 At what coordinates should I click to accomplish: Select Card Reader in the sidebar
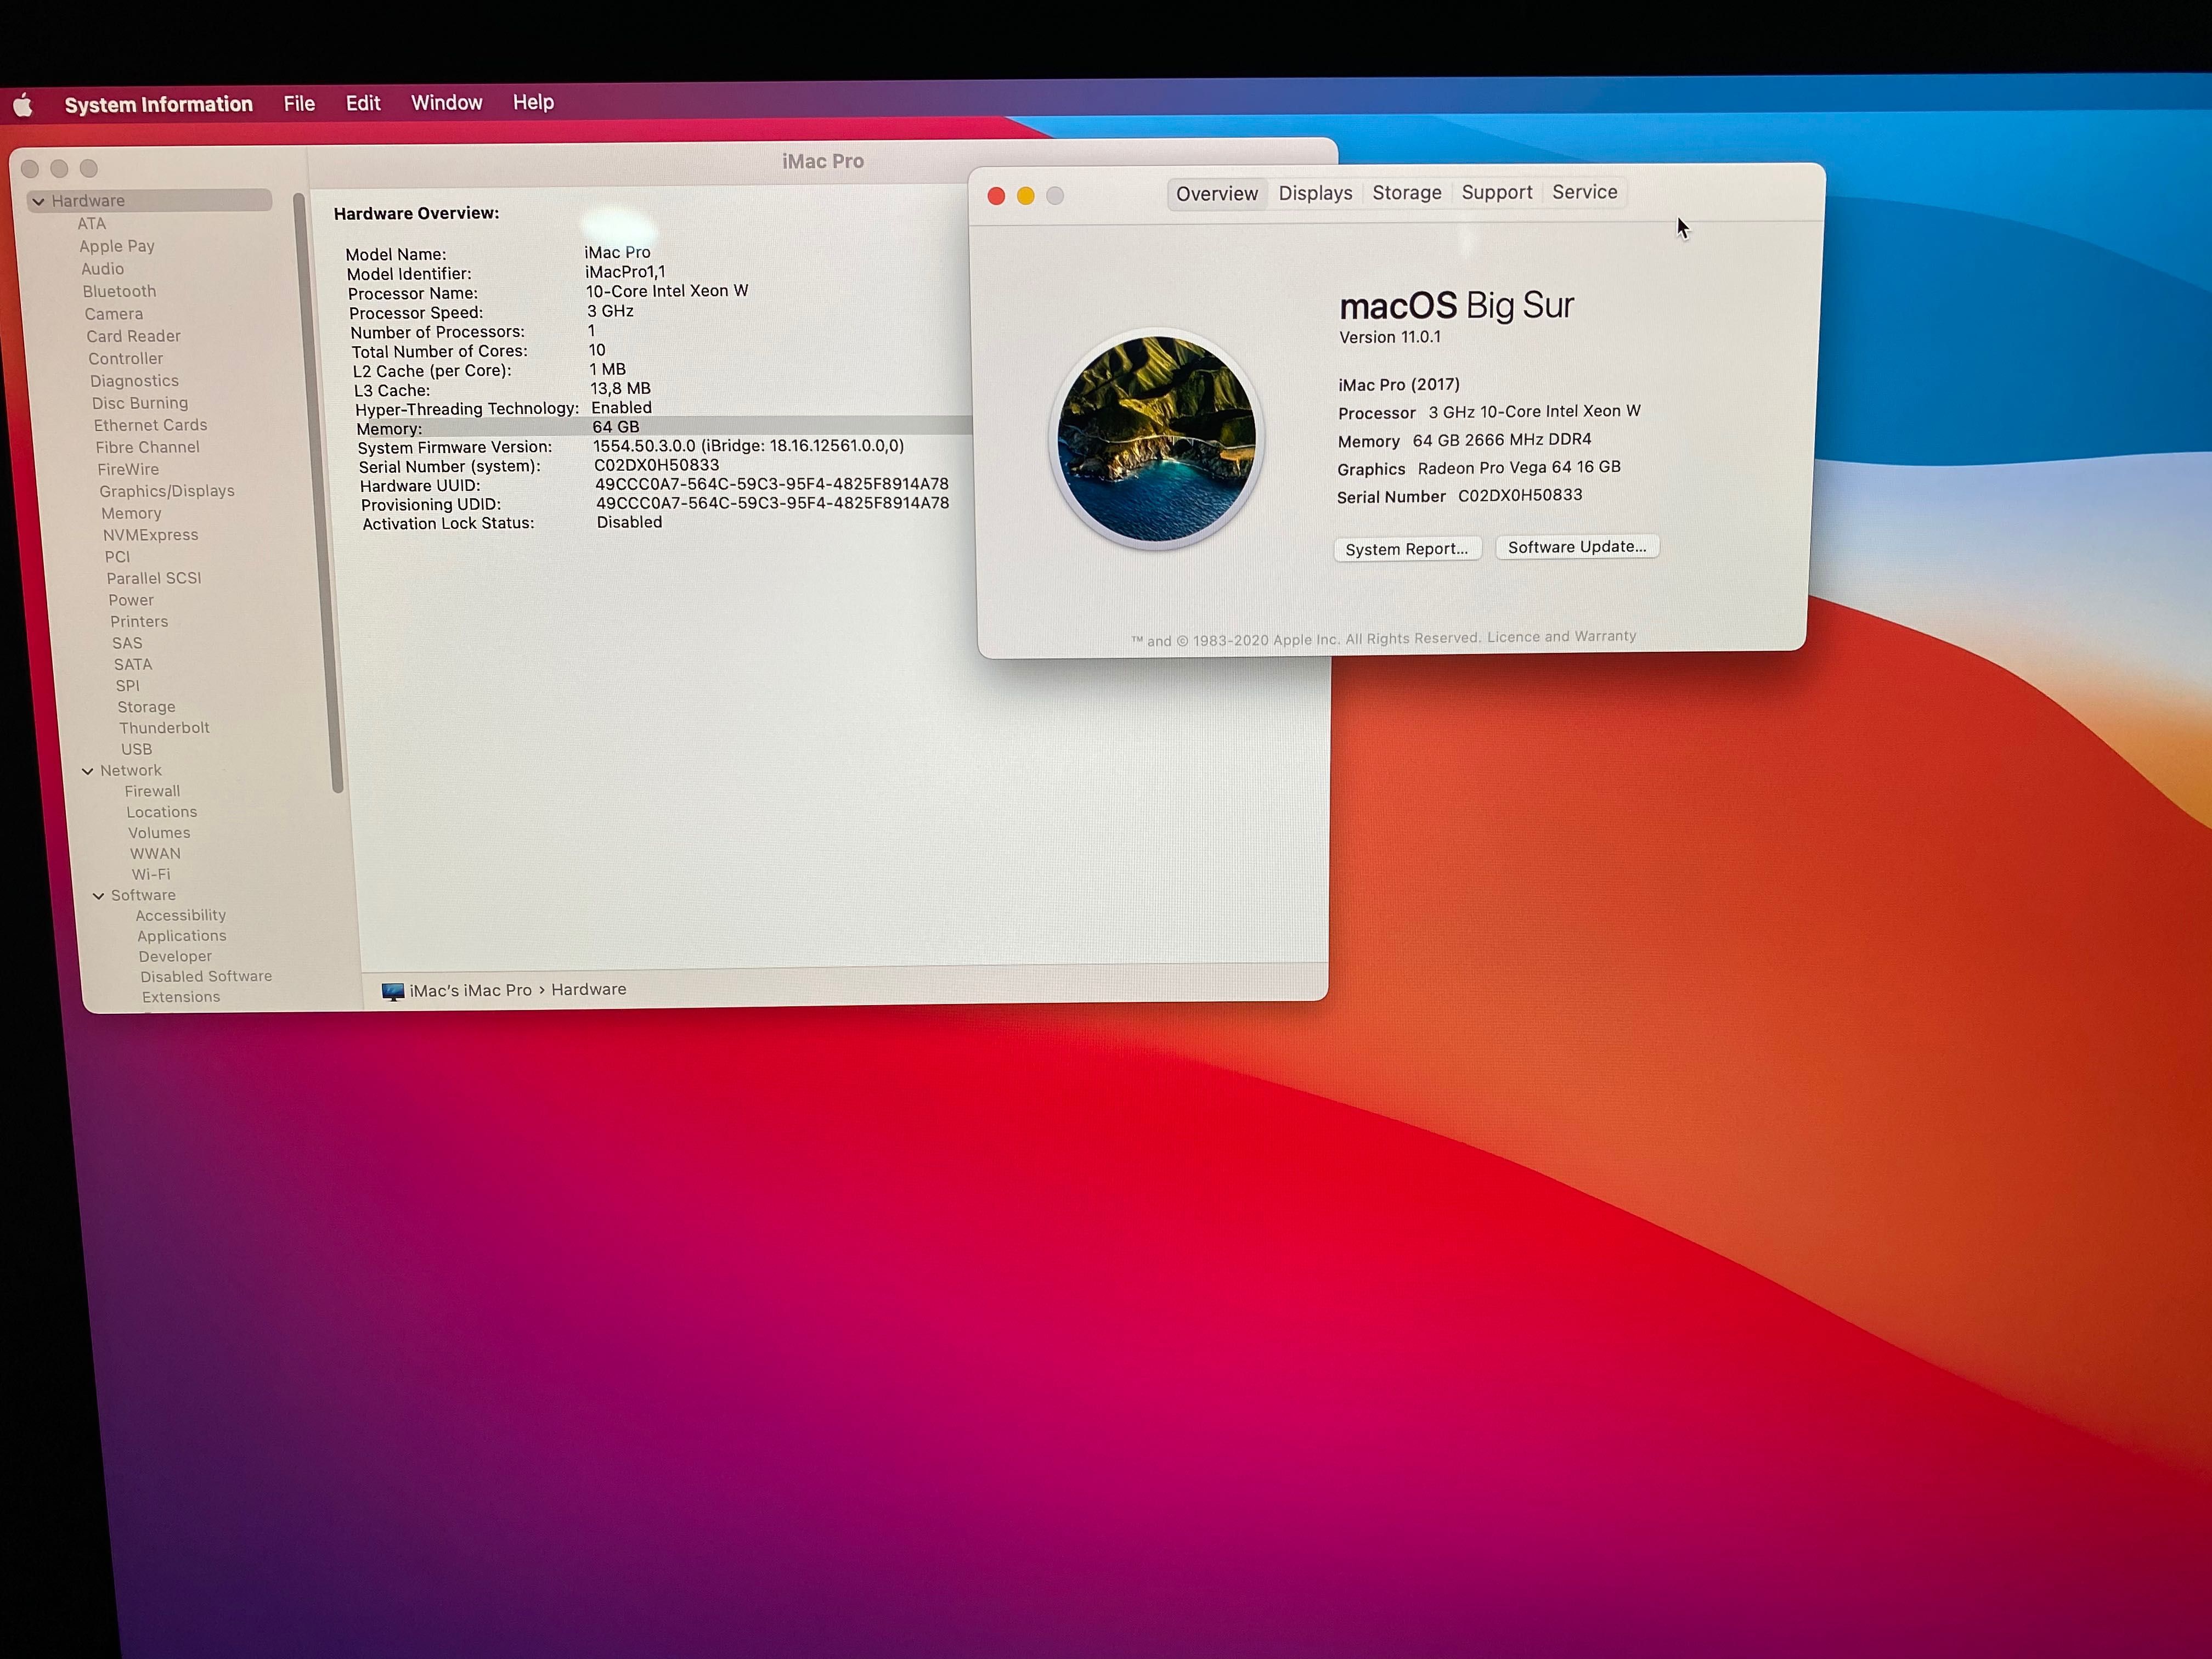pyautogui.click(x=133, y=336)
